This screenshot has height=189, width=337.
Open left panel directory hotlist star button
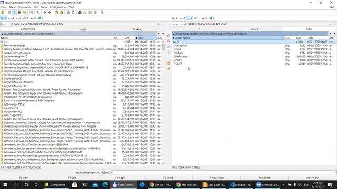click(159, 34)
